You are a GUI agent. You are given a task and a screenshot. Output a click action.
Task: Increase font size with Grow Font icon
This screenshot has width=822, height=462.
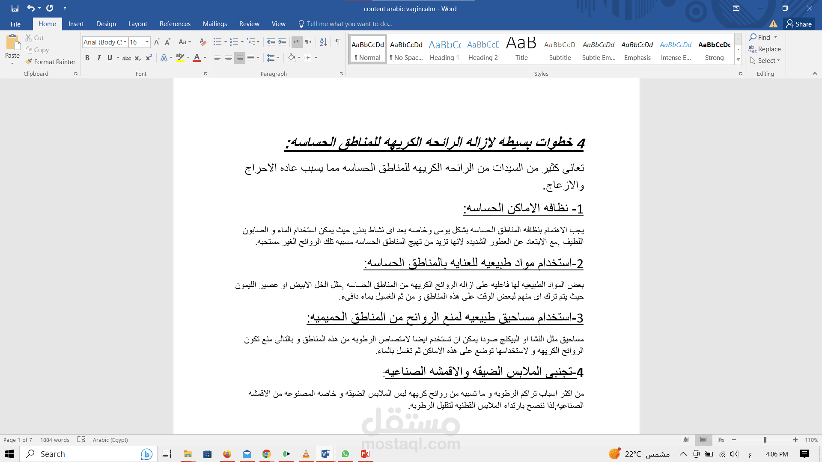157,42
